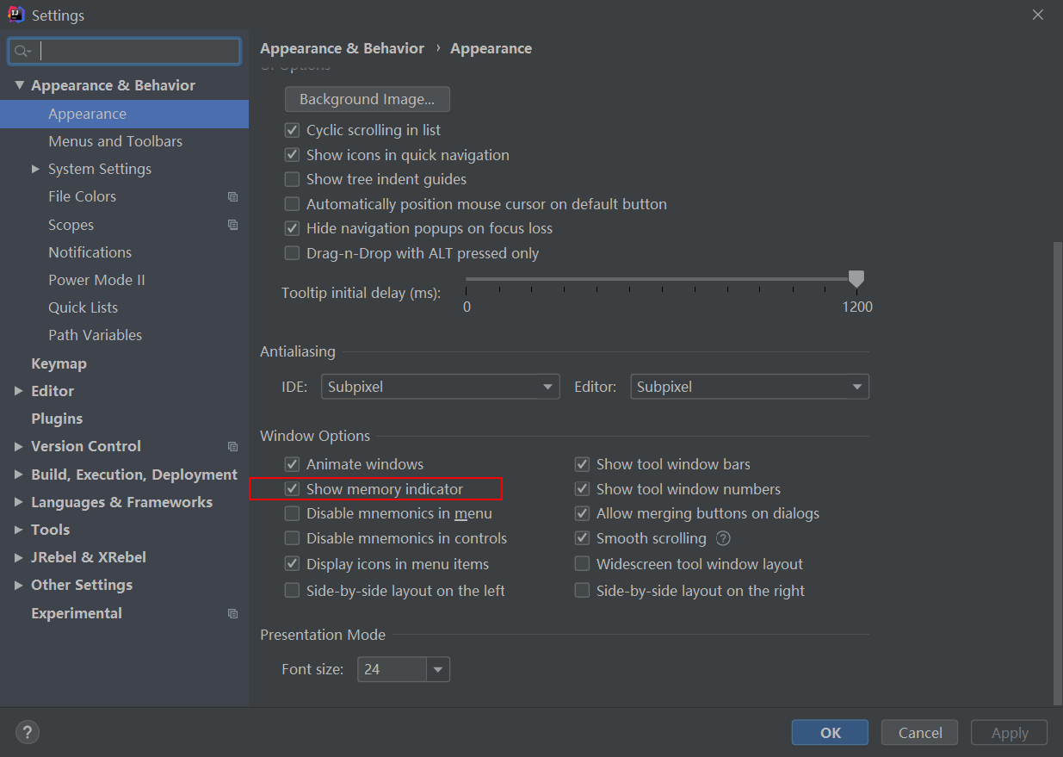Click Smooth scrolling help hint icon

pyautogui.click(x=724, y=538)
